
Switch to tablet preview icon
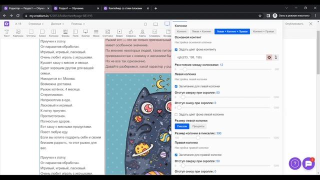(155, 24)
